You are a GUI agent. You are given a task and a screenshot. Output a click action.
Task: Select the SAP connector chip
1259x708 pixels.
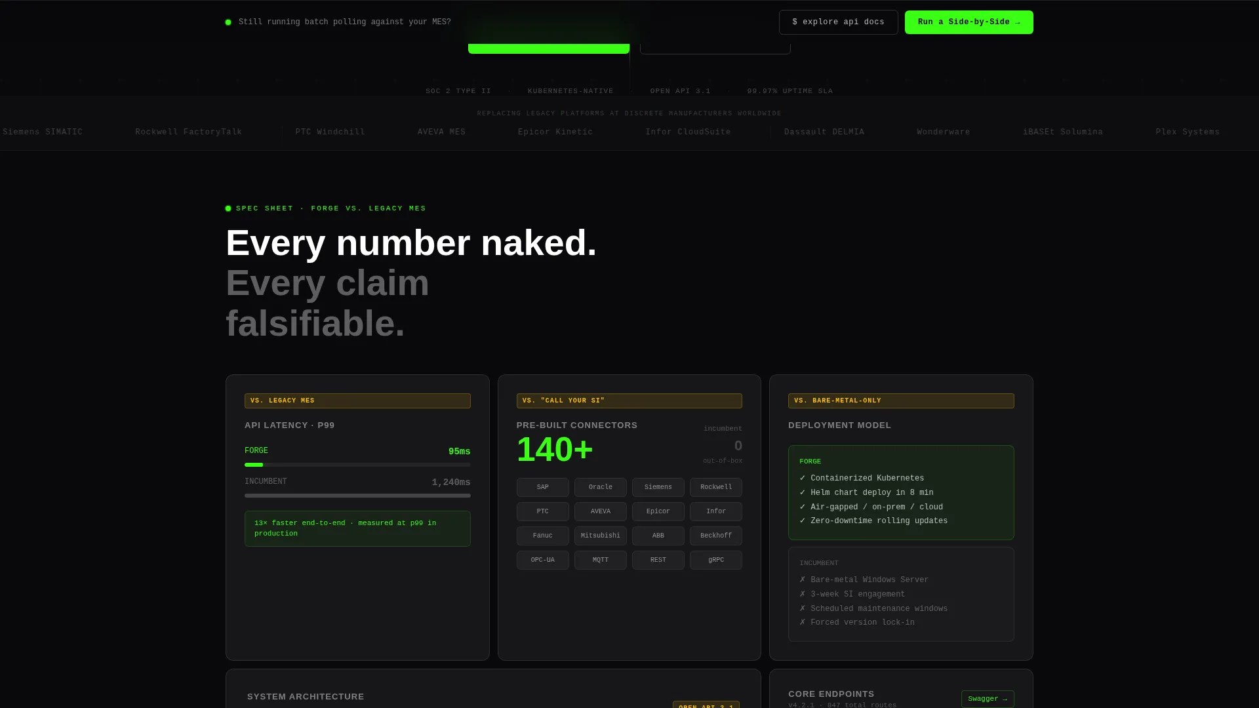point(542,487)
